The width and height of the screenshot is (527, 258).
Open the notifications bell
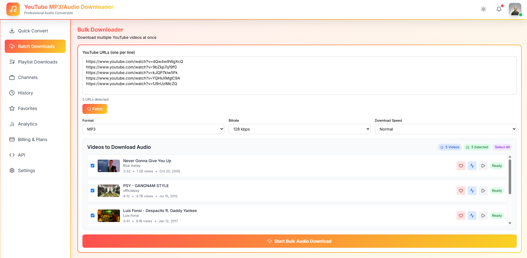[499, 9]
